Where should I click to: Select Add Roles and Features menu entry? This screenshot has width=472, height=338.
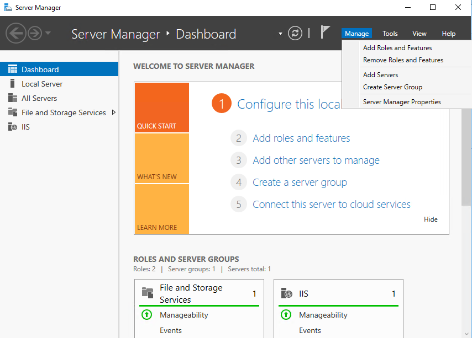pos(397,48)
